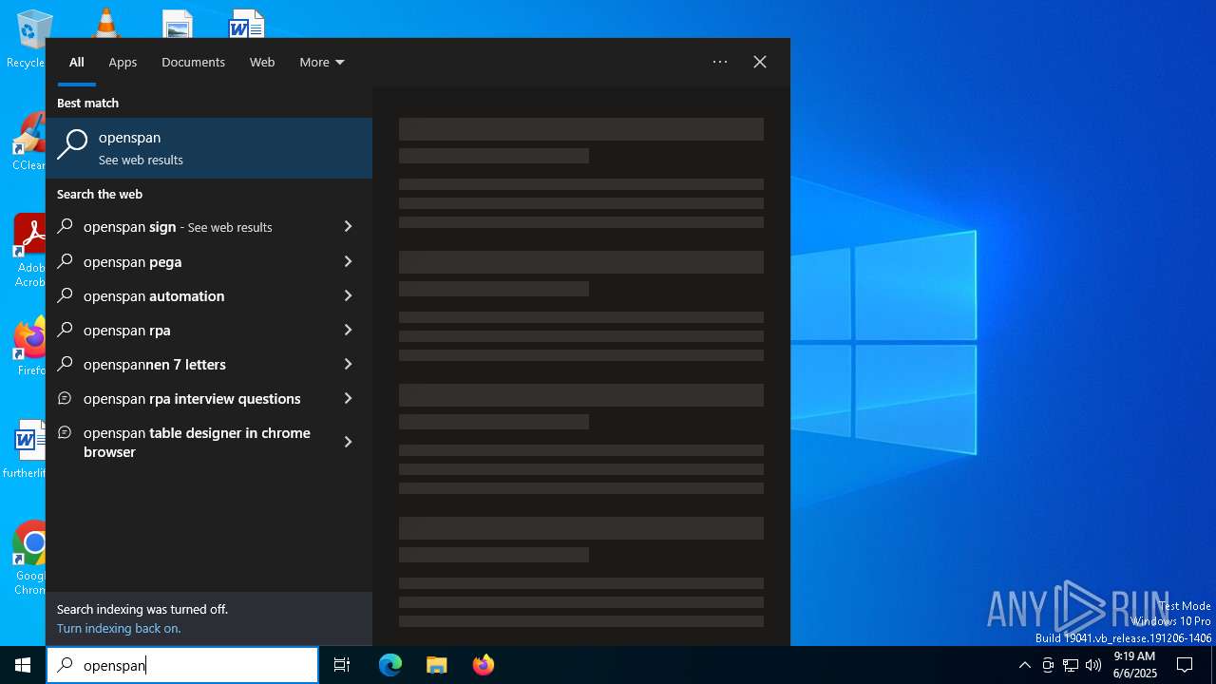The width and height of the screenshot is (1216, 684).
Task: Switch to the Apps tab
Action: click(x=123, y=63)
